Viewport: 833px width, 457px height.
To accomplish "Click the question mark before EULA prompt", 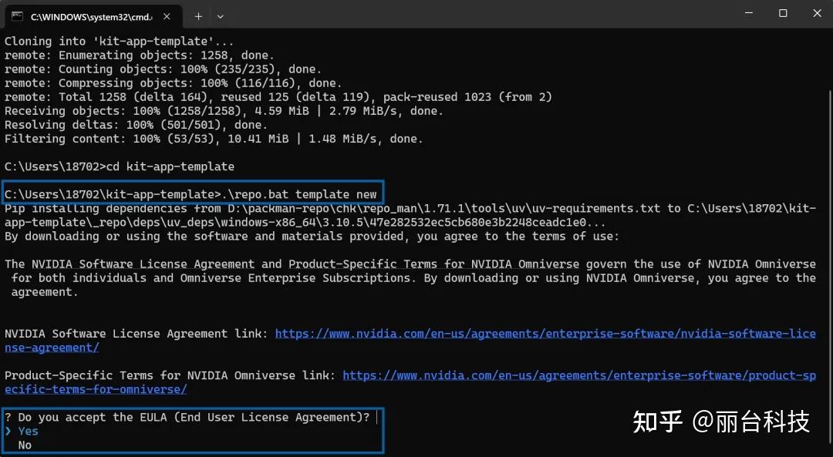I will point(8,418).
